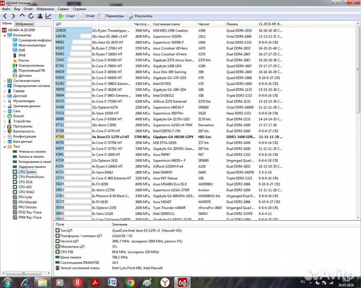Screen dimensions: 361x288
Task: Collapse the Тест tree node
Action: 5,146
